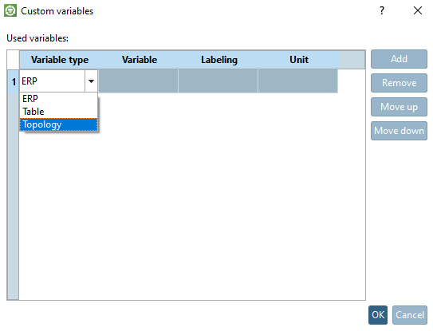The width and height of the screenshot is (433, 331).
Task: Open help via the question mark icon
Action: point(382,11)
